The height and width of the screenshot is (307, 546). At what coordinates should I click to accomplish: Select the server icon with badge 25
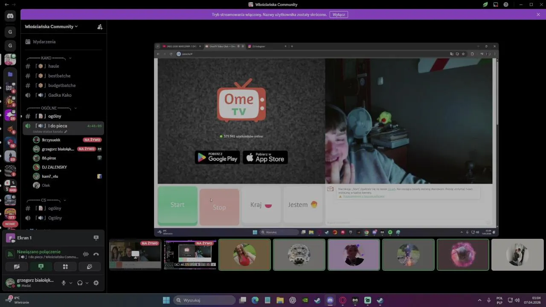point(10,115)
